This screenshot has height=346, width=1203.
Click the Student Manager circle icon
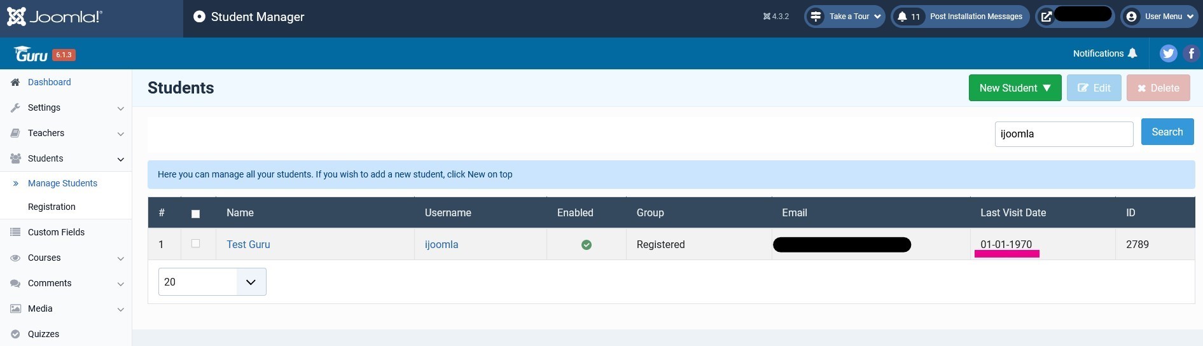[x=199, y=17]
